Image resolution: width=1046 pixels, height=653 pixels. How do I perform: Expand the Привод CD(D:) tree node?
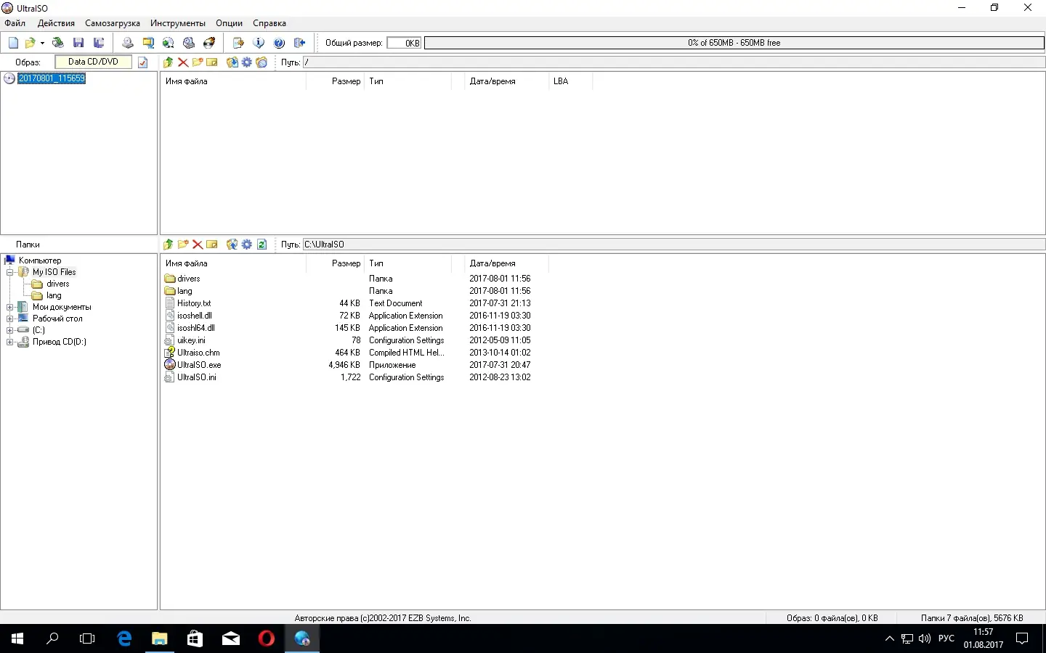[x=10, y=342]
